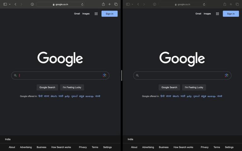The width and height of the screenshot is (242, 151).
Task: Switch to Punjabi (ਪੰਜਾਬੀ) in right window
Action: (220, 96)
